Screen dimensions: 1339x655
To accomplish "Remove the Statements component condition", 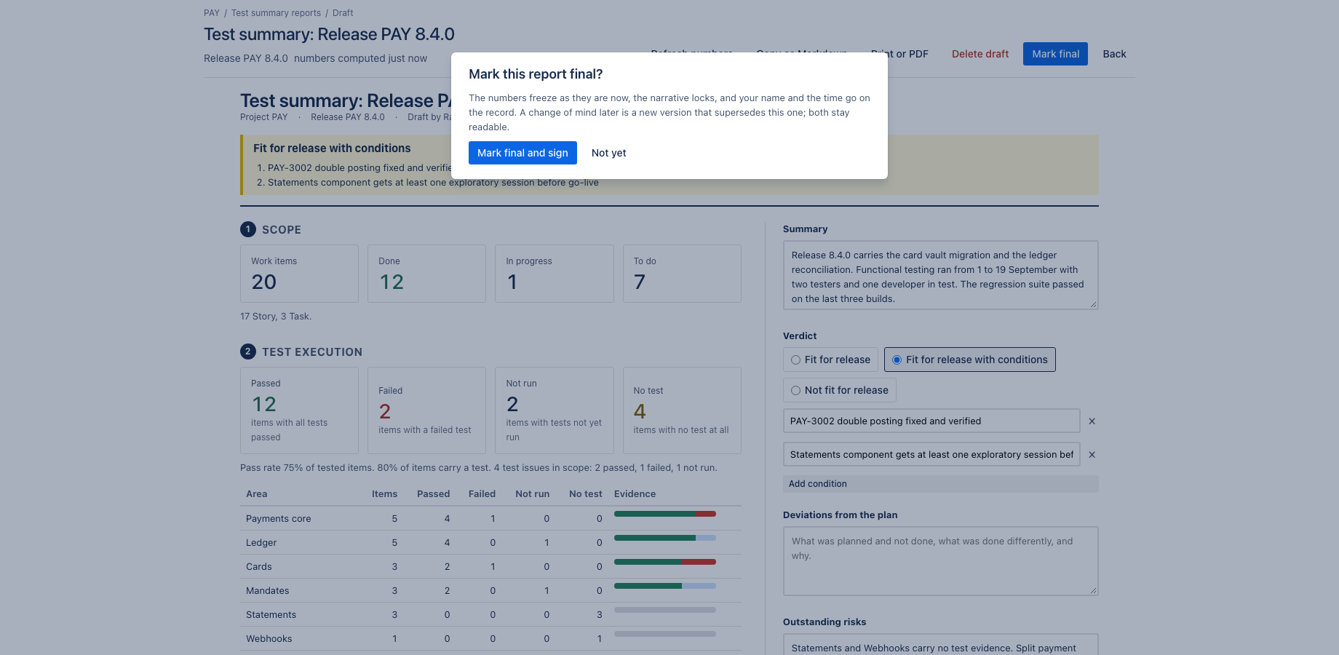I will pos(1092,455).
